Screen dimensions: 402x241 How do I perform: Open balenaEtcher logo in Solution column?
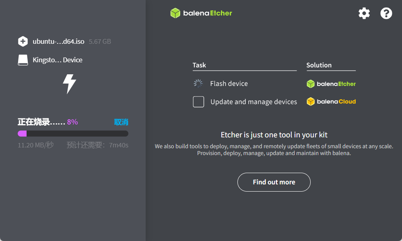pos(331,84)
